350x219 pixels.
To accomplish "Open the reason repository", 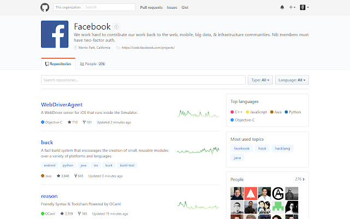I will pyautogui.click(x=49, y=196).
